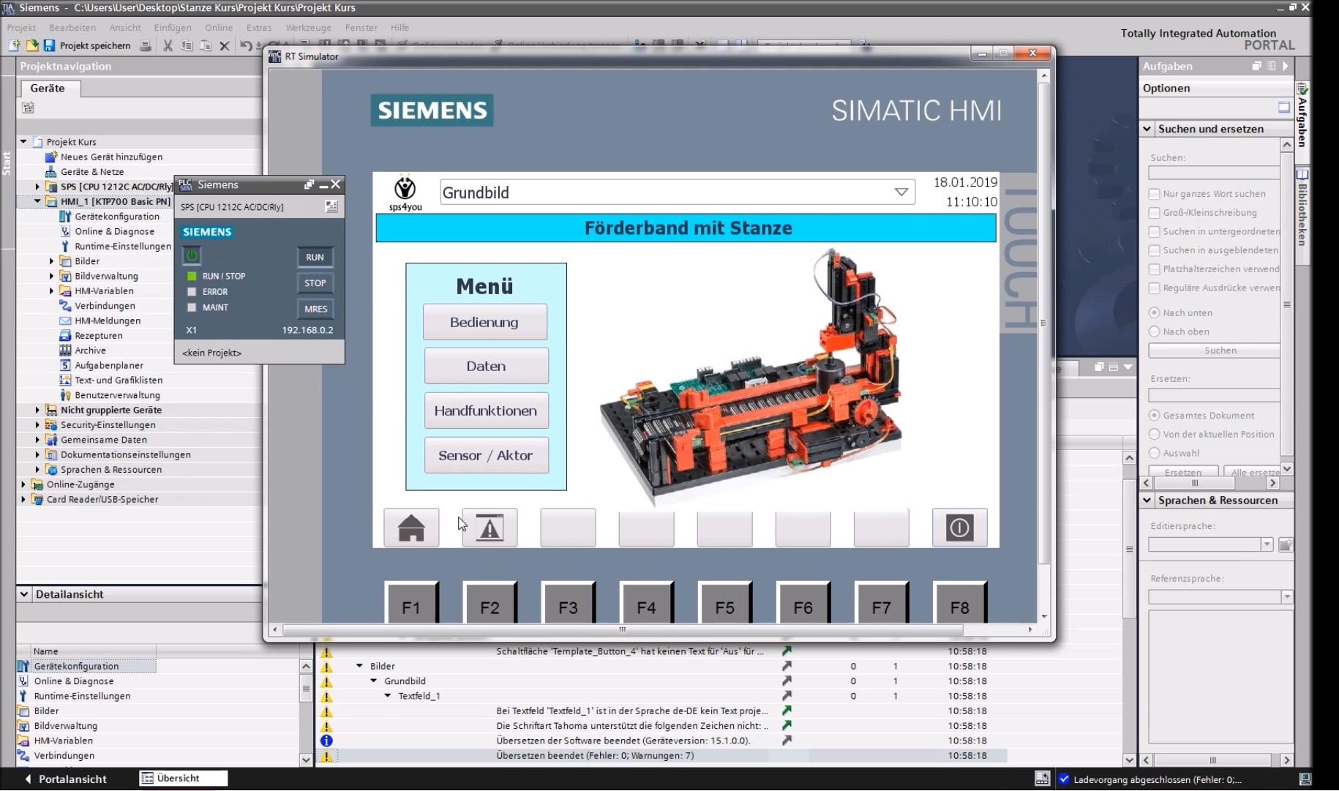The width and height of the screenshot is (1339, 791).
Task: Select the 'Nach oben' radio button
Action: coord(1155,331)
